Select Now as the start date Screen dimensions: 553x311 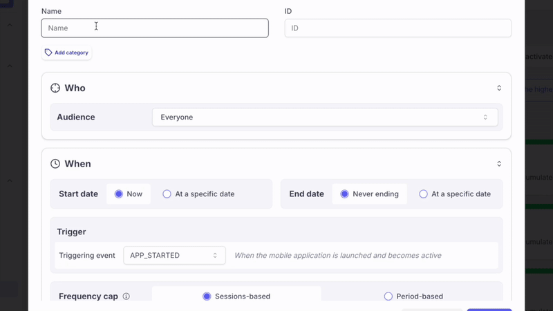pyautogui.click(x=119, y=194)
